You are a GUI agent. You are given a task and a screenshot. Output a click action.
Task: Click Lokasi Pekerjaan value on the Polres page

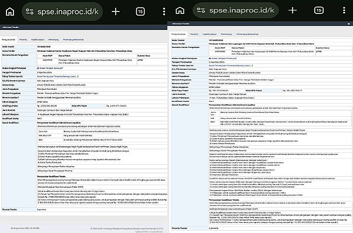(x=232, y=98)
